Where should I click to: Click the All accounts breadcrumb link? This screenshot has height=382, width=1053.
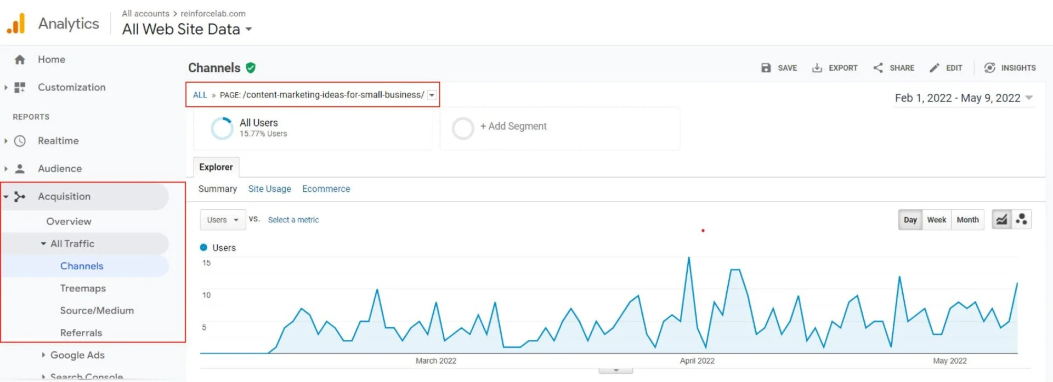tap(145, 13)
